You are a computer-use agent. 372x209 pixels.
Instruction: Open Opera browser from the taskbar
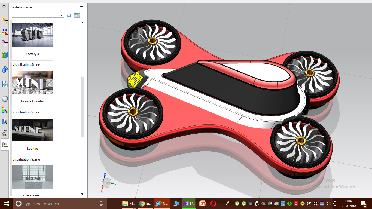213,204
